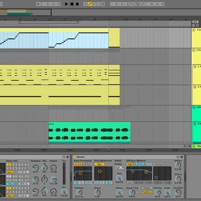This screenshot has height=201, width=201.
Task: Toggle the first delay line Sync button
Action: pyautogui.click(x=10, y=172)
